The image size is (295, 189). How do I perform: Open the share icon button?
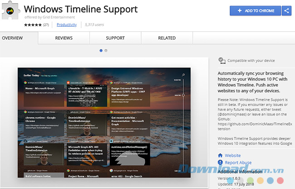point(286,11)
